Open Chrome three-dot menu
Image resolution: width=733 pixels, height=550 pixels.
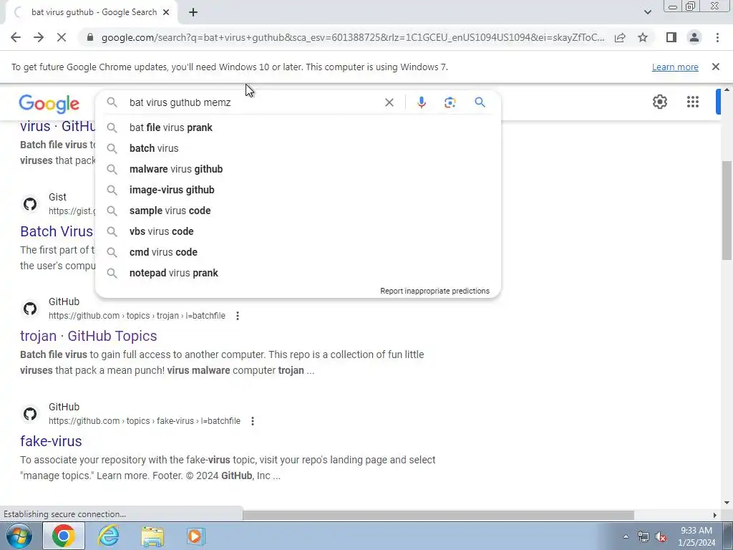(717, 37)
